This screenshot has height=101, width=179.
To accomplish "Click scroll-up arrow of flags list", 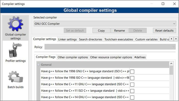I will [x=171, y=64].
